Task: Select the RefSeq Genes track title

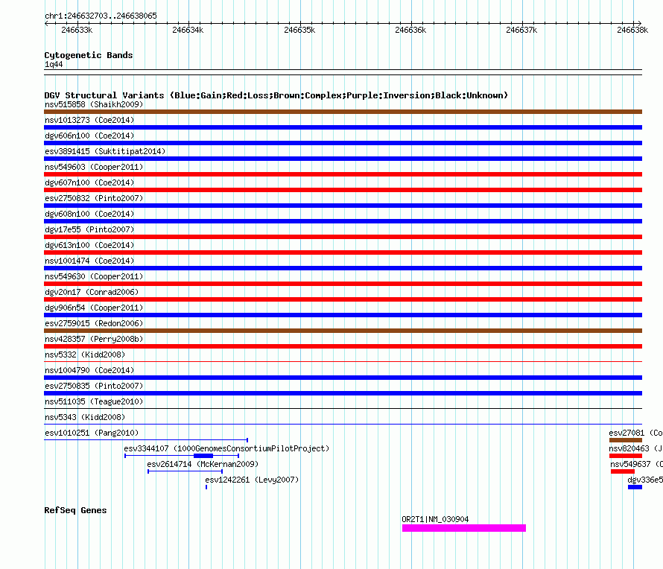Action: (75, 510)
